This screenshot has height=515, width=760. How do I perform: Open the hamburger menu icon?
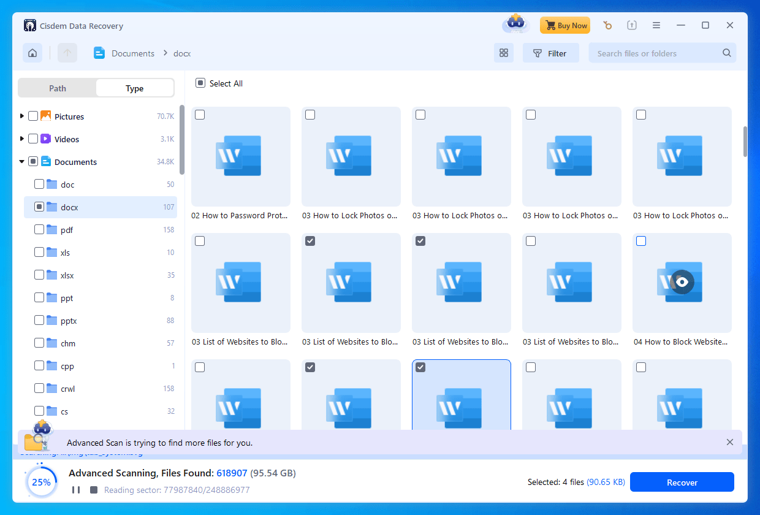pyautogui.click(x=656, y=25)
